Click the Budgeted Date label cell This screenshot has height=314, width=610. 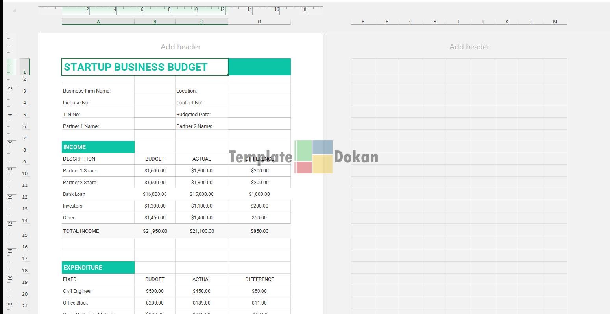201,114
